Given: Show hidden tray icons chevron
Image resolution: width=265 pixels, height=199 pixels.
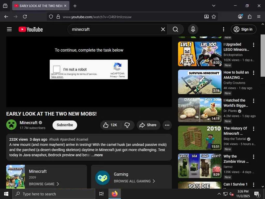Looking at the screenshot, I should pos(219,194).
